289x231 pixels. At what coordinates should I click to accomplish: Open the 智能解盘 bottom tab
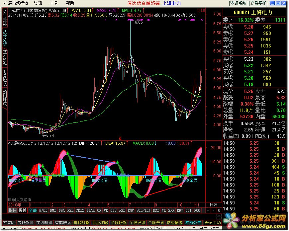(x=63, y=223)
